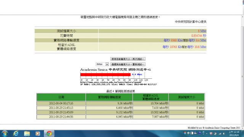Open the 8Mbit file size dropdown
Viewport: 244px width, 137px height.
click(102, 64)
